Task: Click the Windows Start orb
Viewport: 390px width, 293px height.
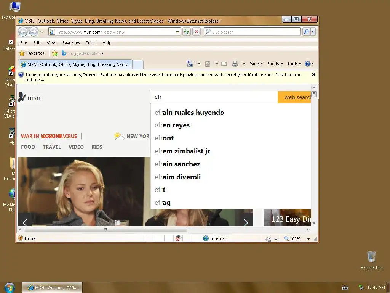Action: pyautogui.click(x=10, y=288)
